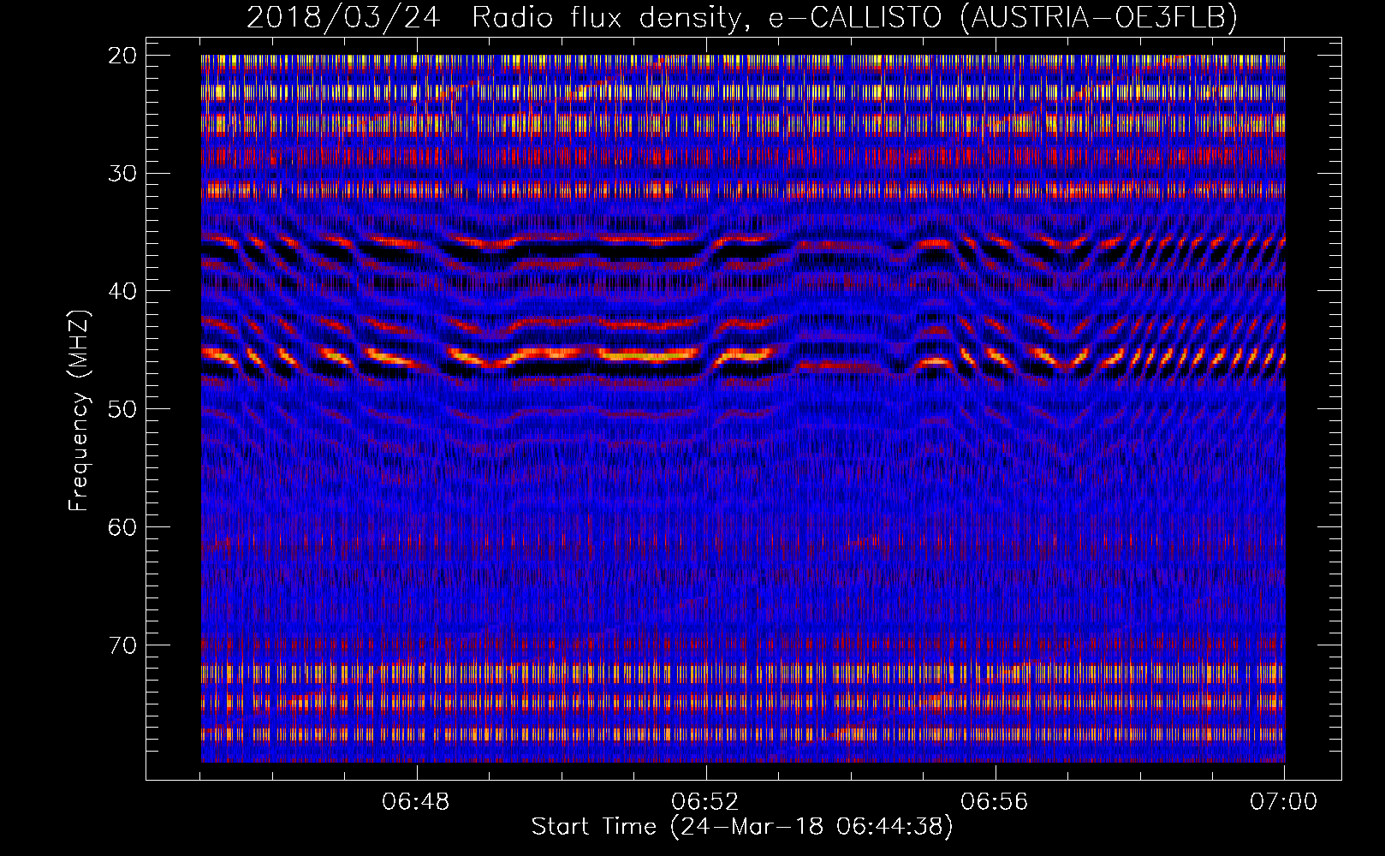Click the 'Start Time (24-Mar-18 06:44:38)' label
The image size is (1385, 856).
[x=742, y=827]
